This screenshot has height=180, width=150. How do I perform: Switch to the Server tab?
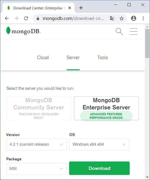(73, 57)
